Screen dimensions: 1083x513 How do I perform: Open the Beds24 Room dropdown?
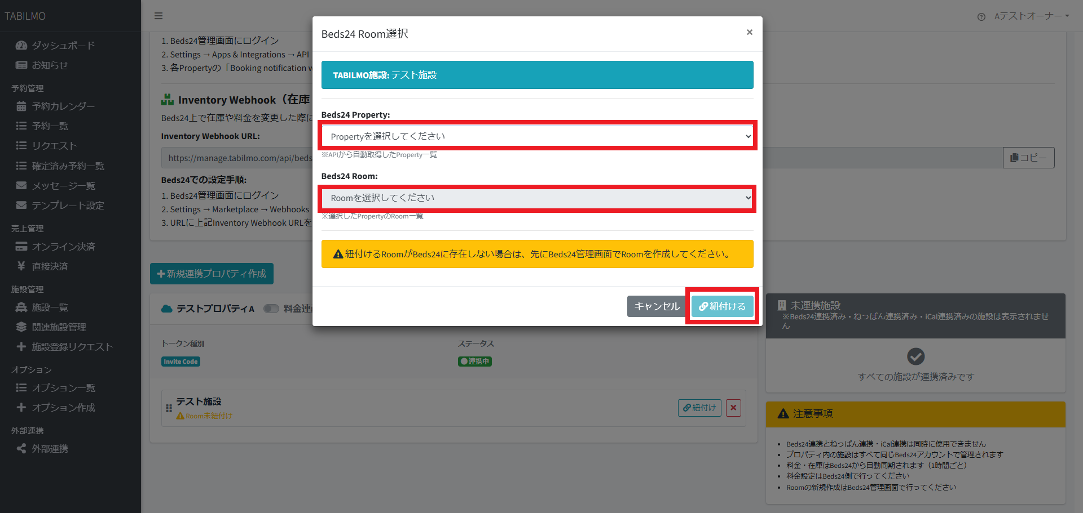point(538,198)
